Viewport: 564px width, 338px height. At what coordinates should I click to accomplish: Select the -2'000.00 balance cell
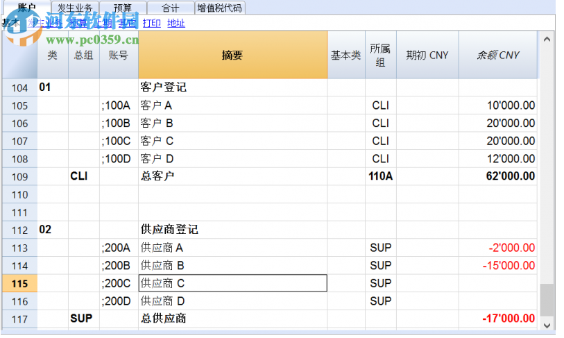[498, 248]
